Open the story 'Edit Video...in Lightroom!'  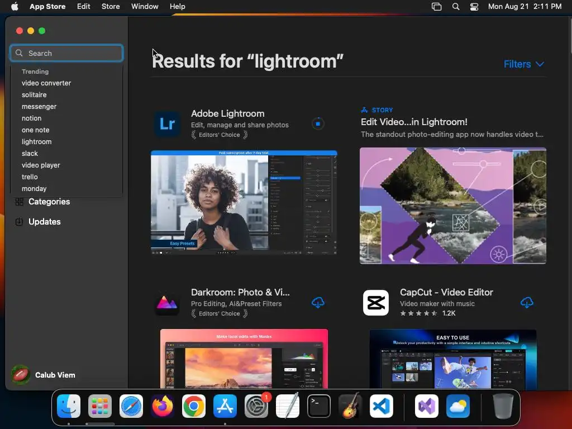[414, 122]
